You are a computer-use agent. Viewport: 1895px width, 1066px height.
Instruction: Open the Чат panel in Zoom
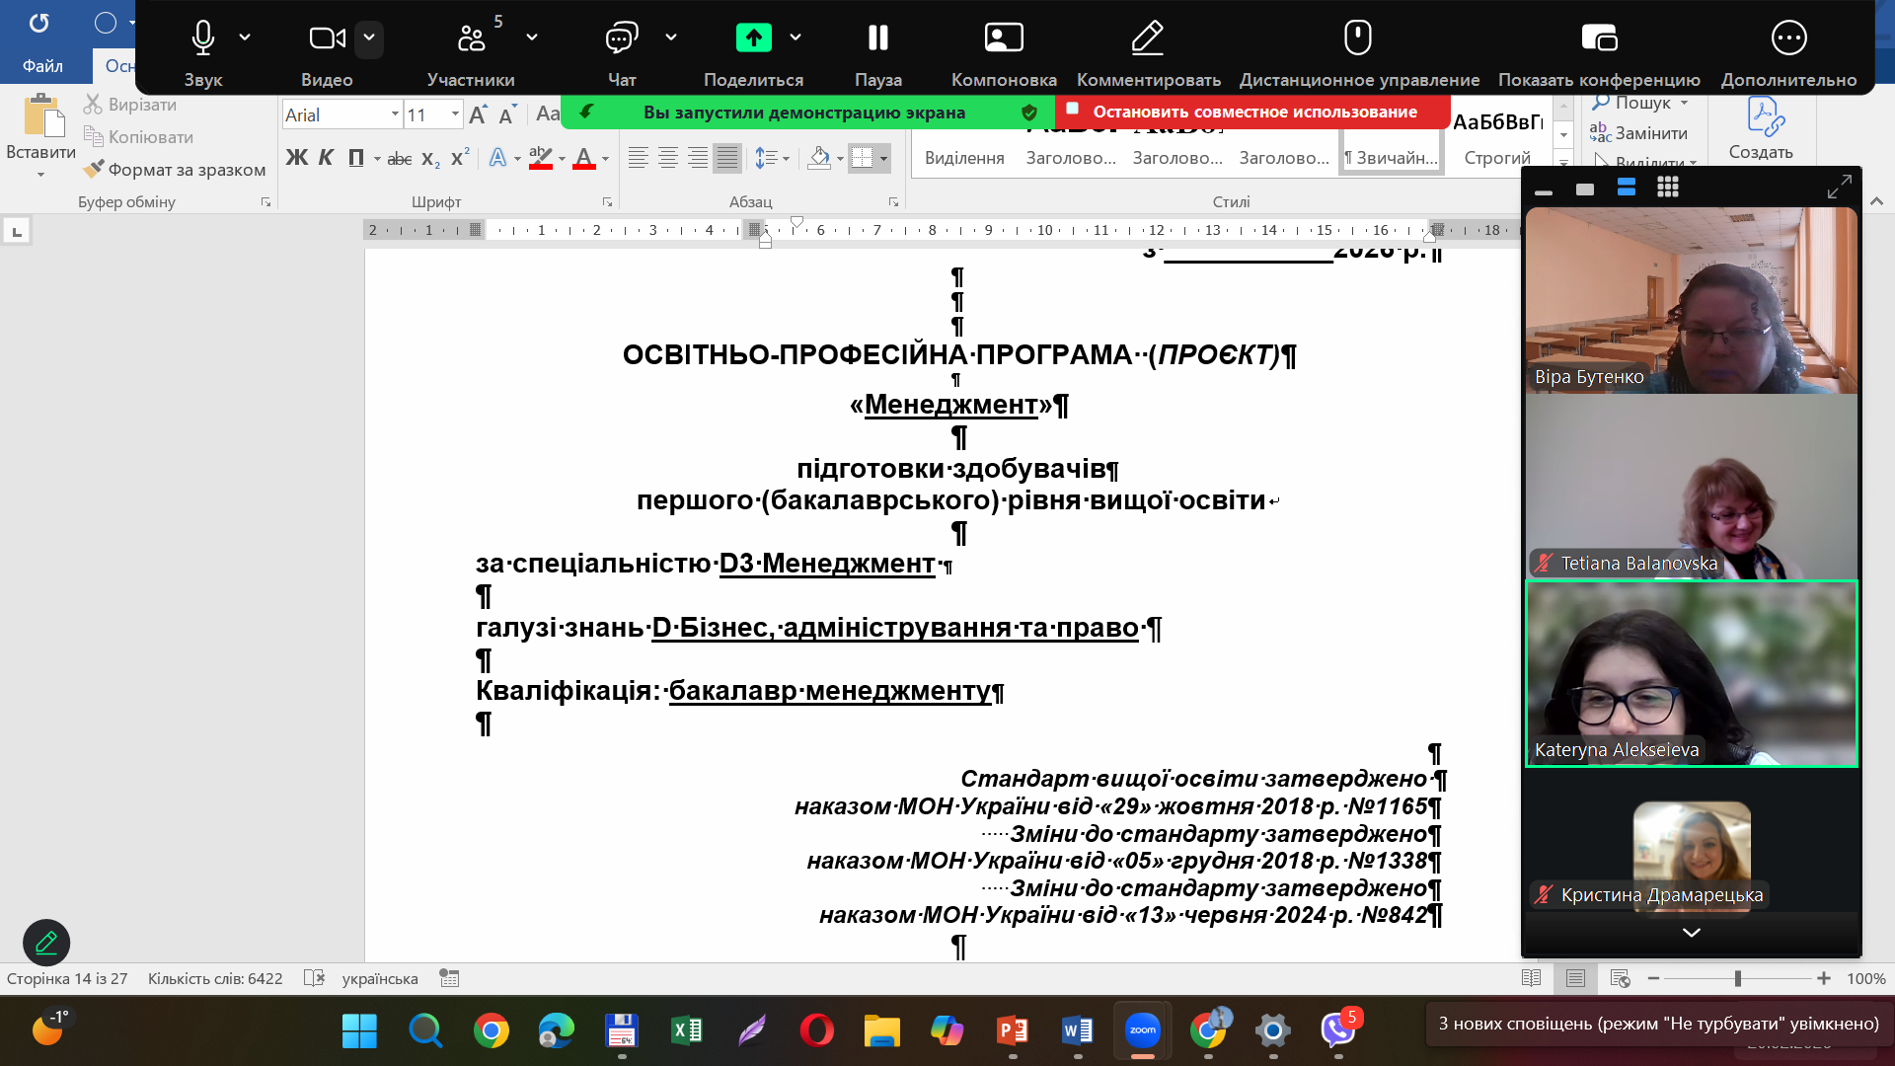(621, 38)
